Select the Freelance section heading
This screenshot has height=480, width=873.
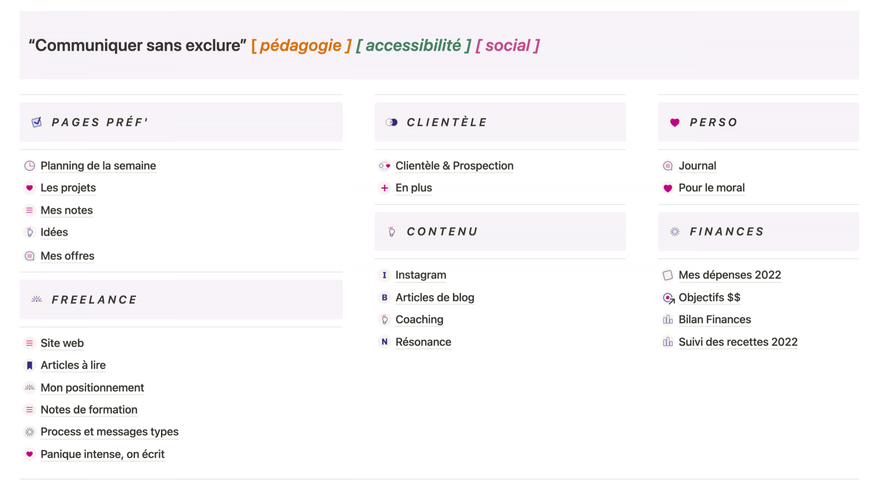click(x=94, y=300)
